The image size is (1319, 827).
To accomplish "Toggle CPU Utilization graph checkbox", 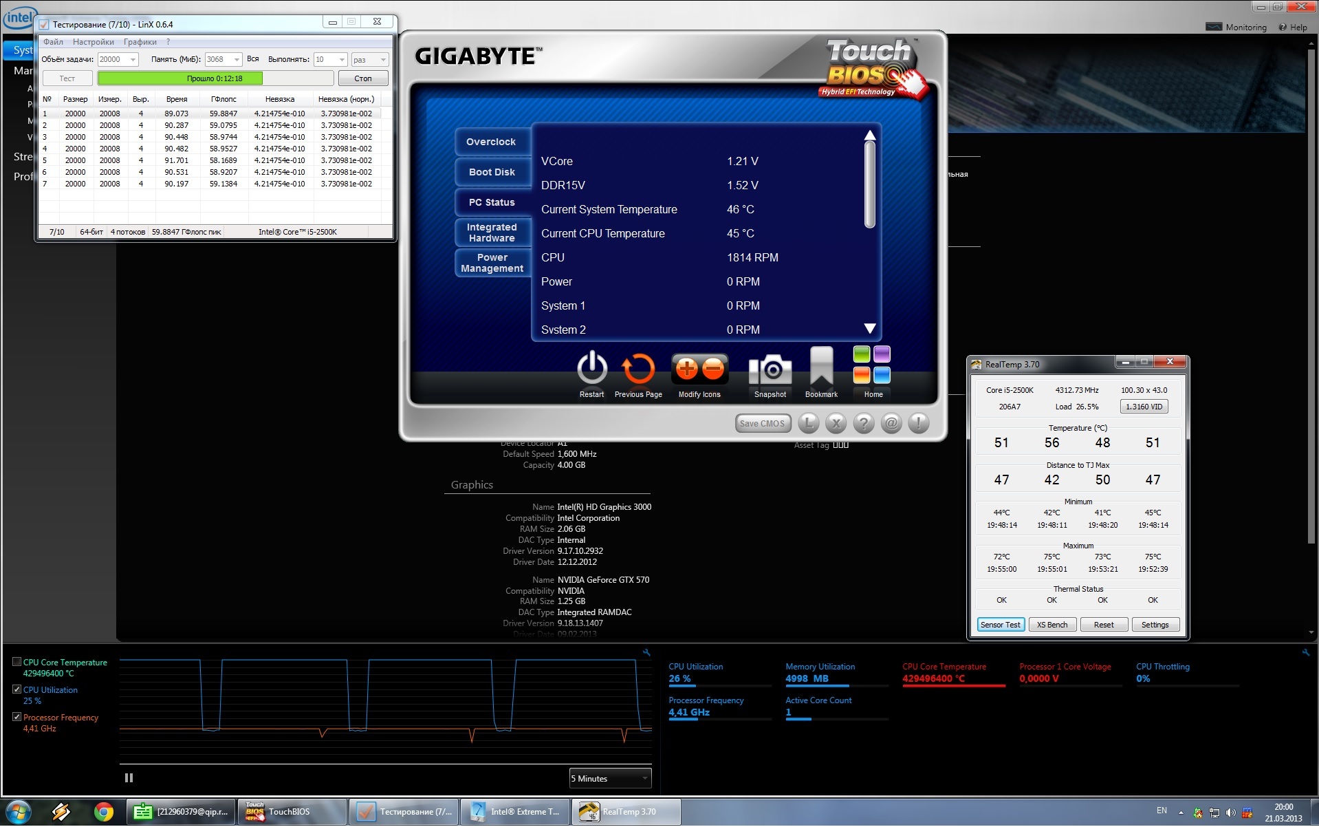I will click(x=17, y=689).
